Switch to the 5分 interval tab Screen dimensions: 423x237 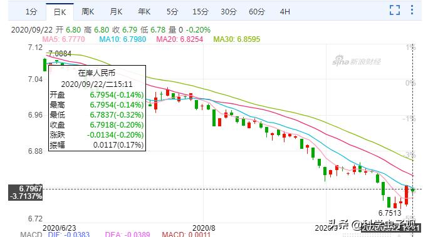[x=172, y=12]
